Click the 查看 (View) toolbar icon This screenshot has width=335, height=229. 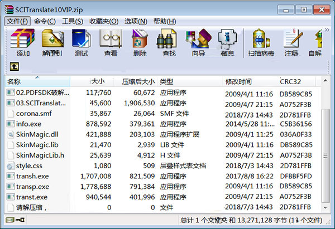coord(111,38)
